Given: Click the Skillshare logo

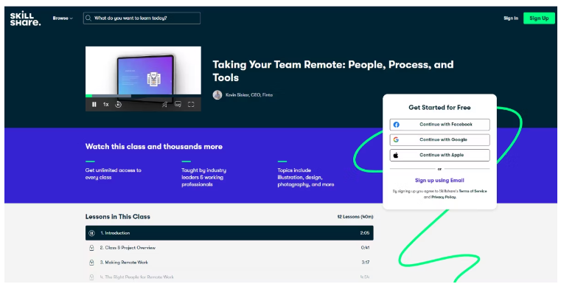Looking at the screenshot, I should [x=25, y=18].
